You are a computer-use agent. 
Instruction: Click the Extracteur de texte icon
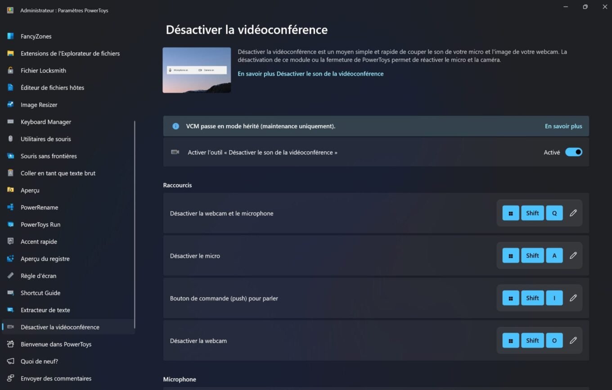[10, 310]
